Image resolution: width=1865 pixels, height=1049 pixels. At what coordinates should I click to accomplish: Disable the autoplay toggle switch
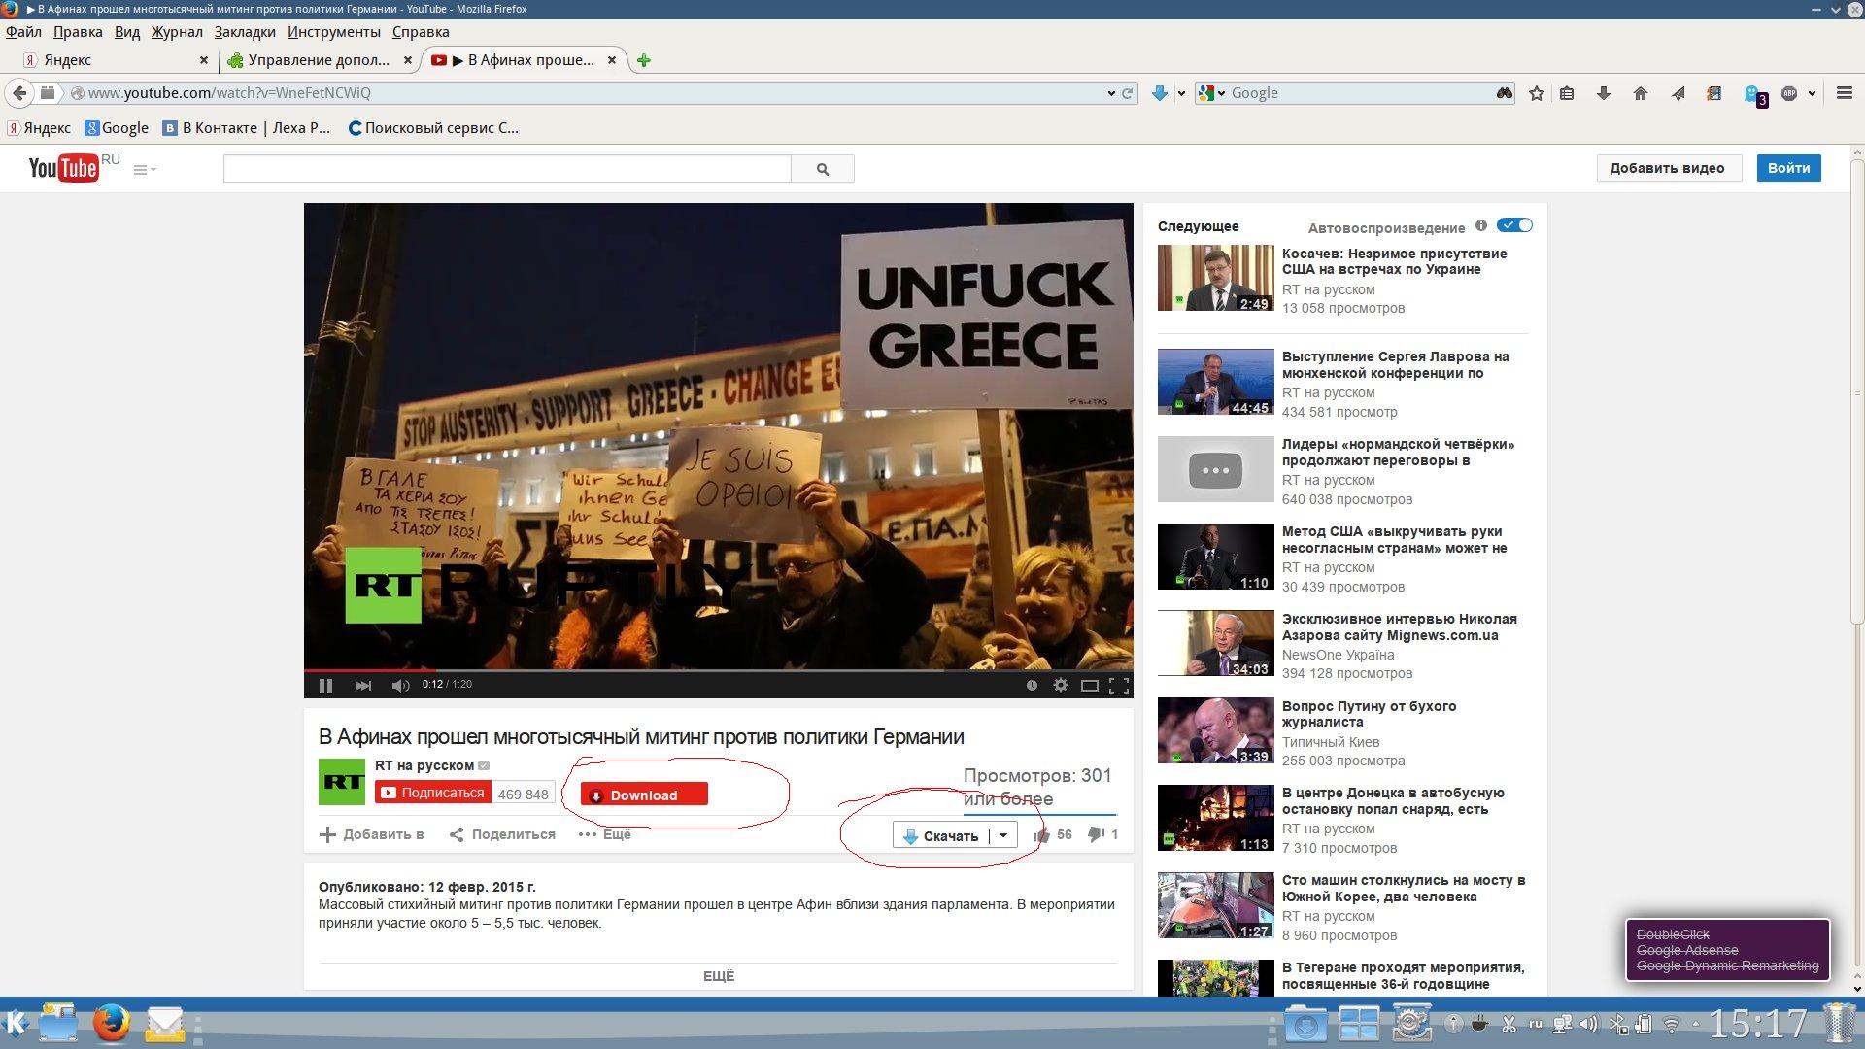click(1514, 225)
